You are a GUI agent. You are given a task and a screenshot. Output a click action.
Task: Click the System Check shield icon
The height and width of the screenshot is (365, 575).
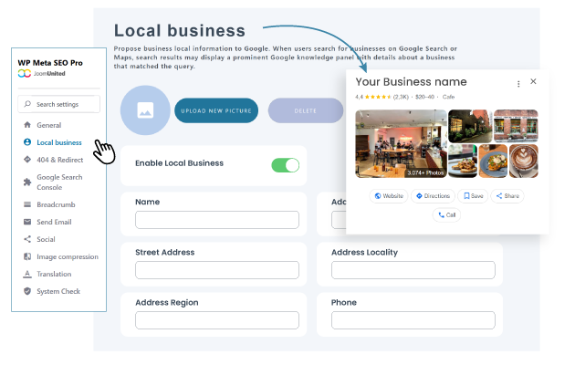[27, 291]
